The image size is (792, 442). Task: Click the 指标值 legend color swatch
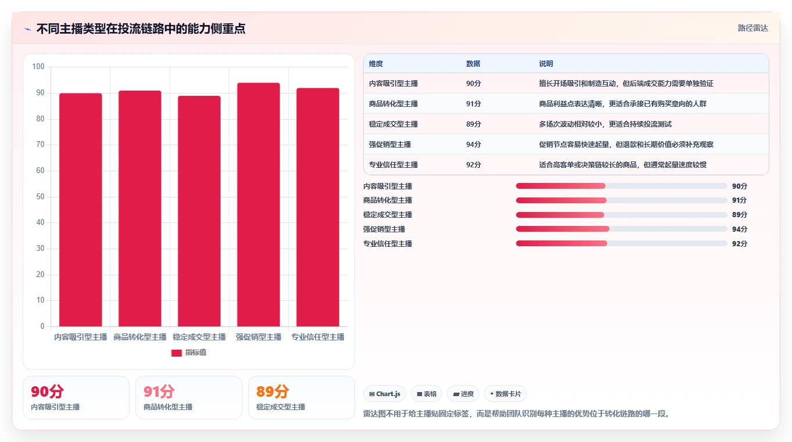click(177, 353)
